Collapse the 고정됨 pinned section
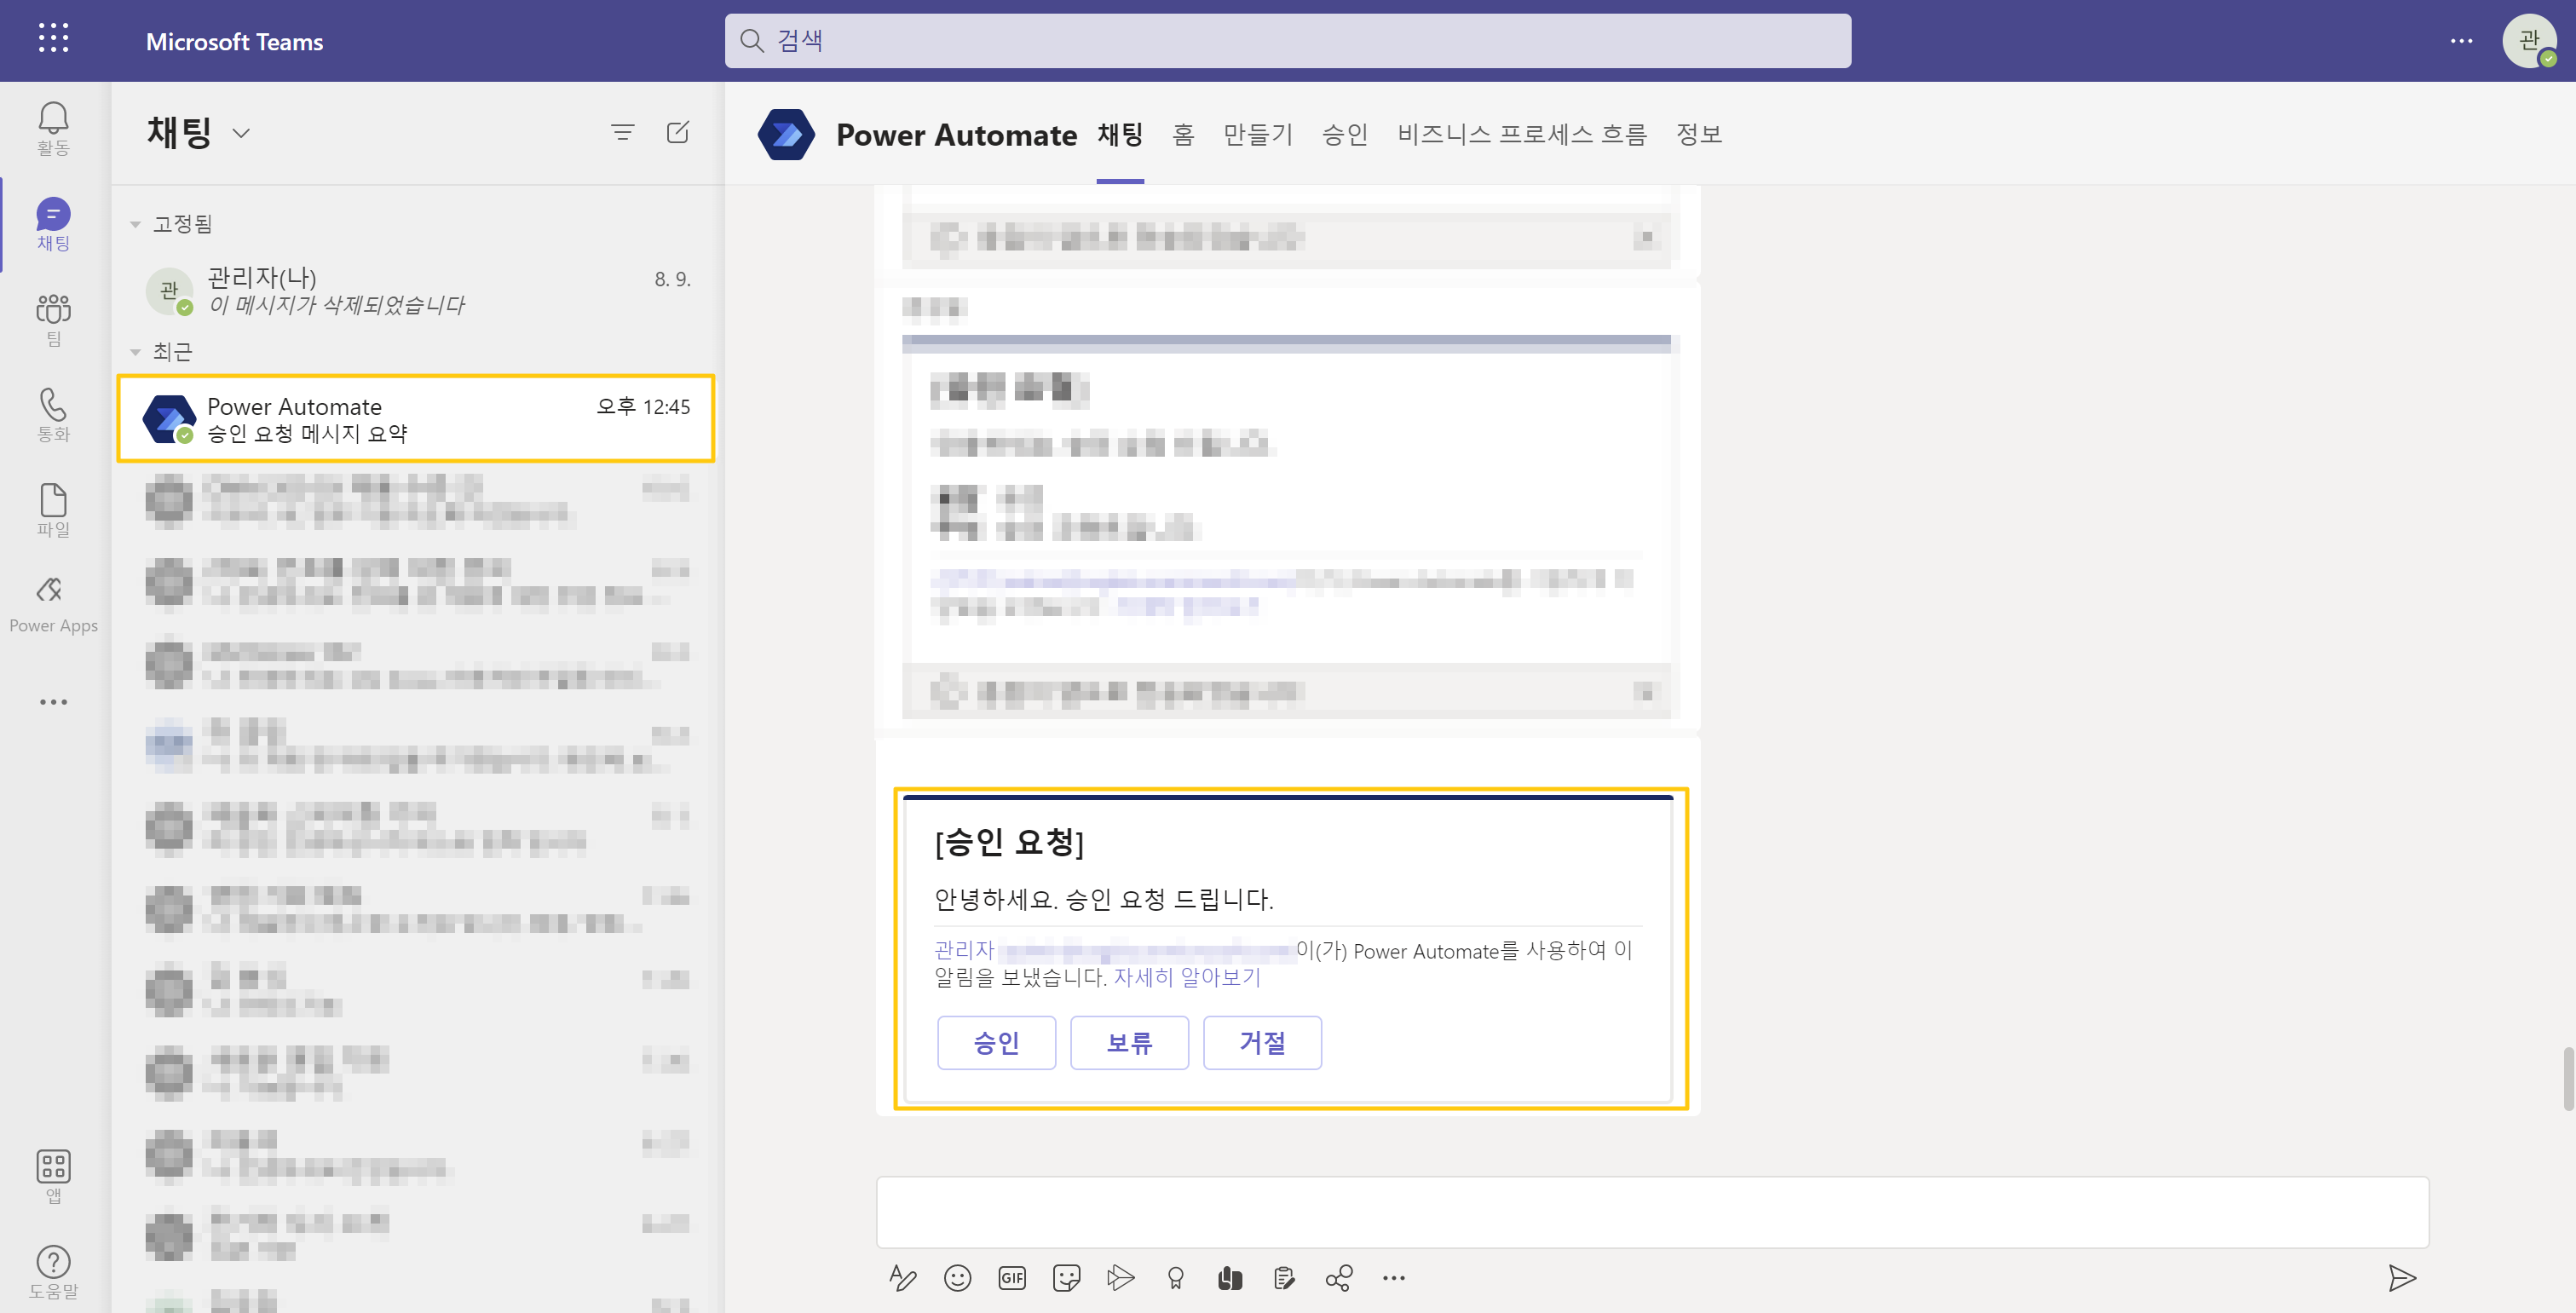This screenshot has height=1313, width=2576. coord(135,224)
